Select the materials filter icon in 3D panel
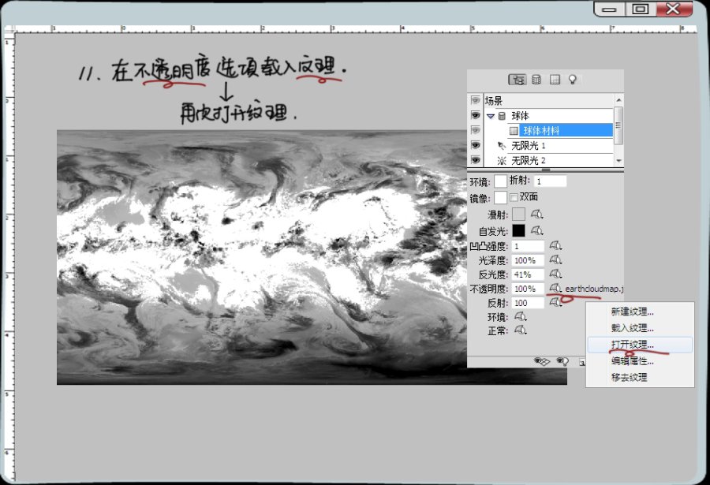This screenshot has height=485, width=710. pyautogui.click(x=555, y=80)
